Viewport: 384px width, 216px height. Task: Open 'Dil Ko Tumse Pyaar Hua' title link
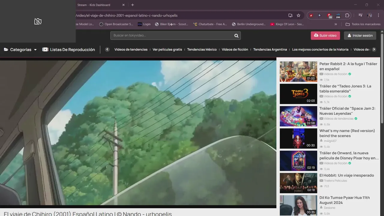tap(344, 200)
